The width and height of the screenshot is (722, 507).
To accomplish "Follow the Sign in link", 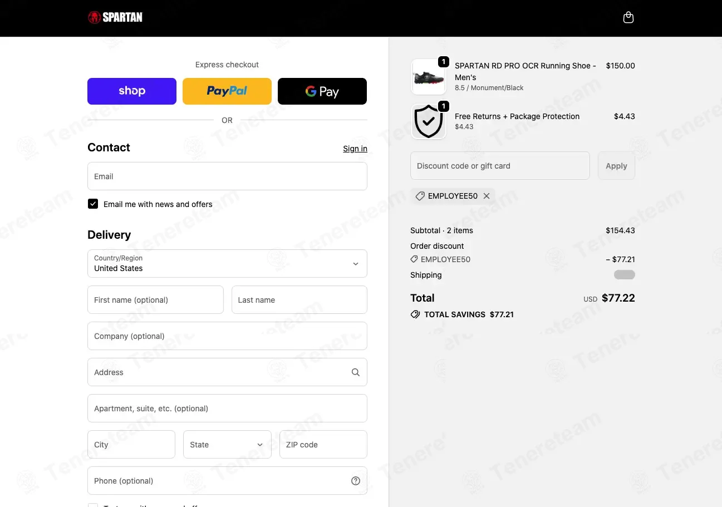I will click(355, 149).
